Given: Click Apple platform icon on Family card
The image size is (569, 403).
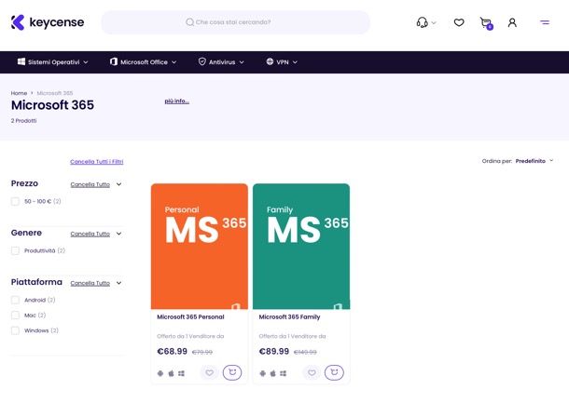Looking at the screenshot, I should pos(273,373).
